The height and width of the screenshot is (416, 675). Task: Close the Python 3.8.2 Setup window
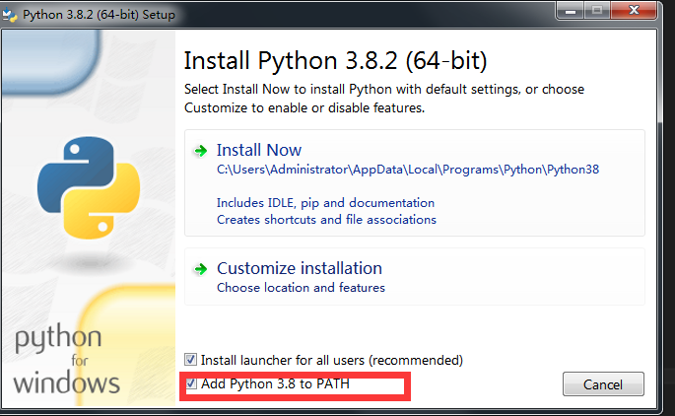(636, 12)
